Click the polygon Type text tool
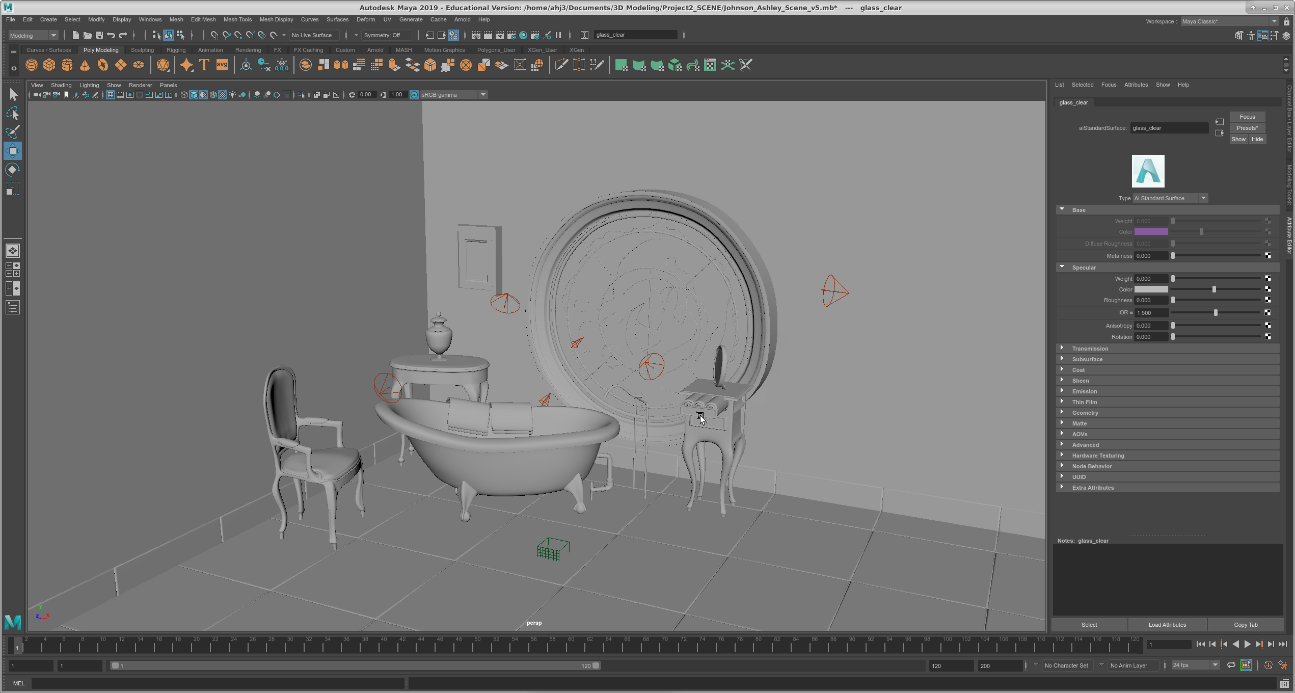This screenshot has width=1295, height=693. click(204, 65)
